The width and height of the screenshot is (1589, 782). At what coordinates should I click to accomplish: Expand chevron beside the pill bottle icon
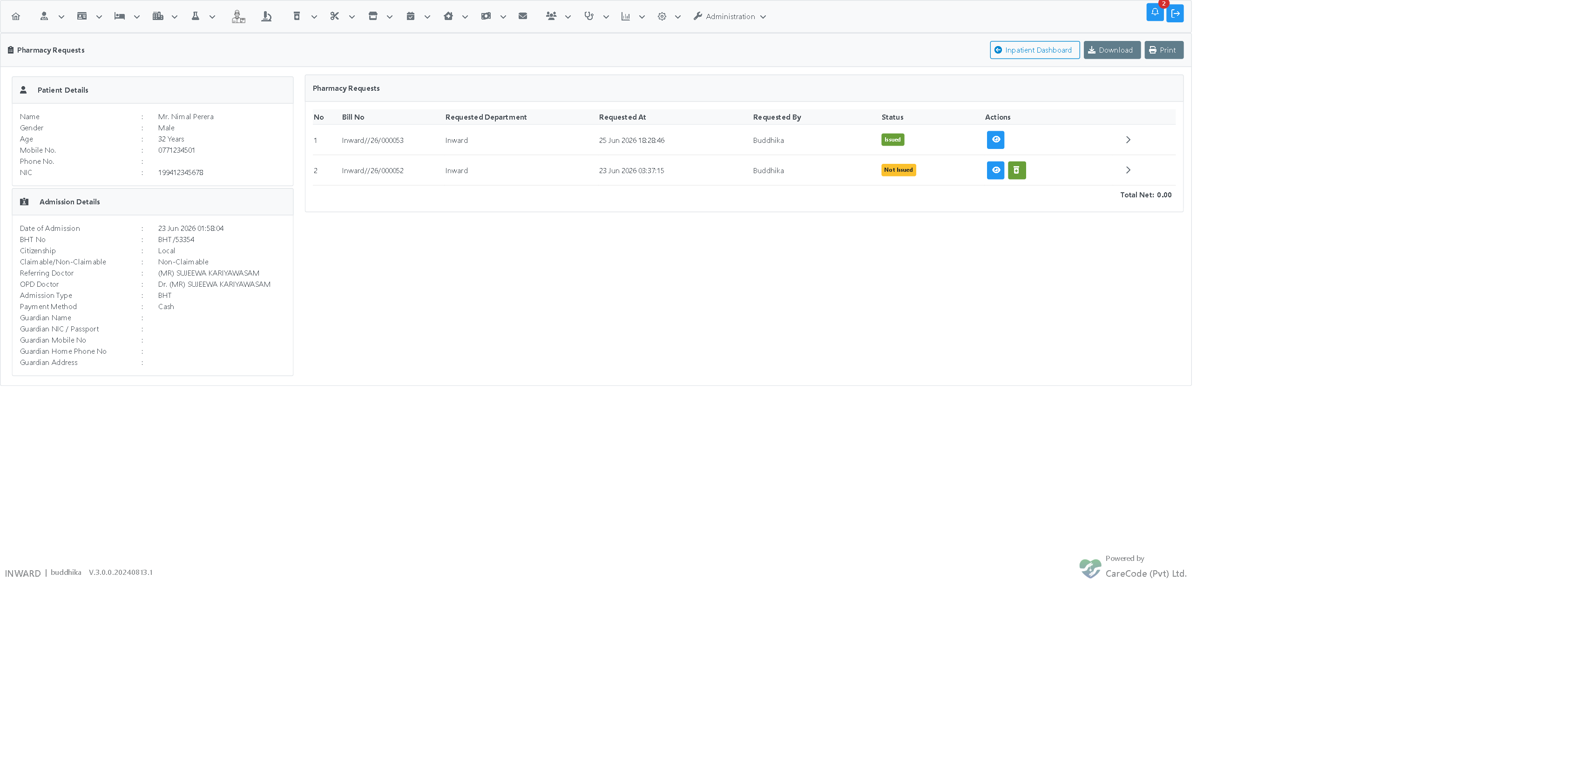point(314,17)
